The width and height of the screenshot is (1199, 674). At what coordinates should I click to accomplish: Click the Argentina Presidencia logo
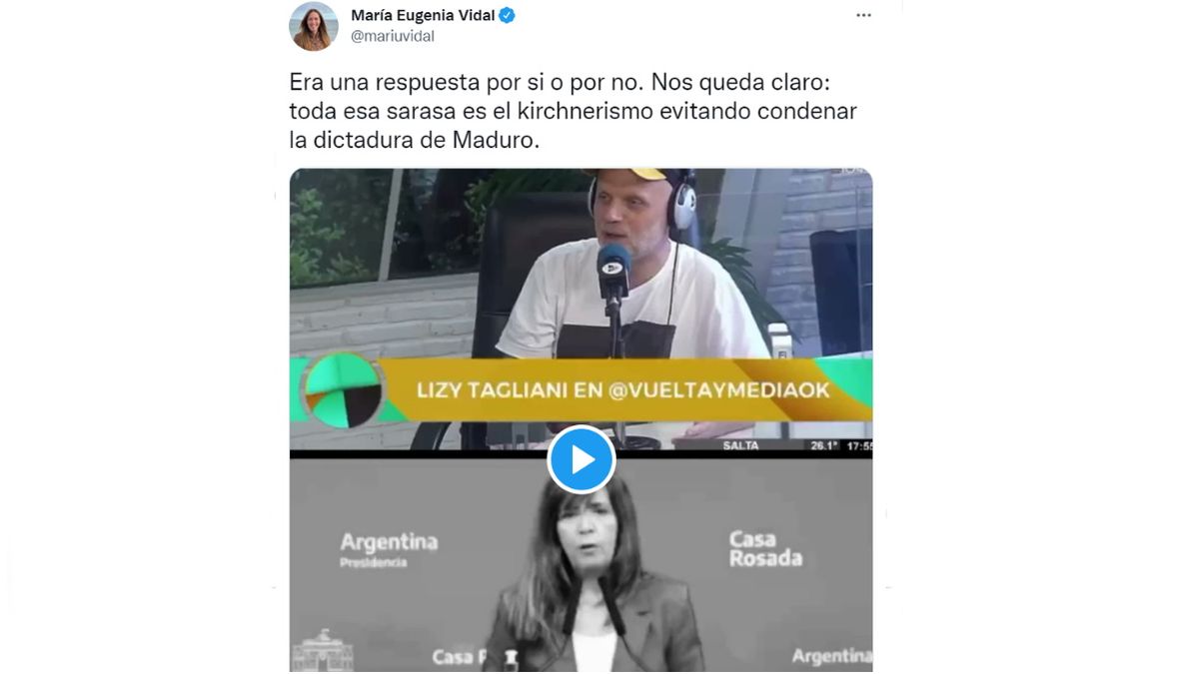[389, 550]
